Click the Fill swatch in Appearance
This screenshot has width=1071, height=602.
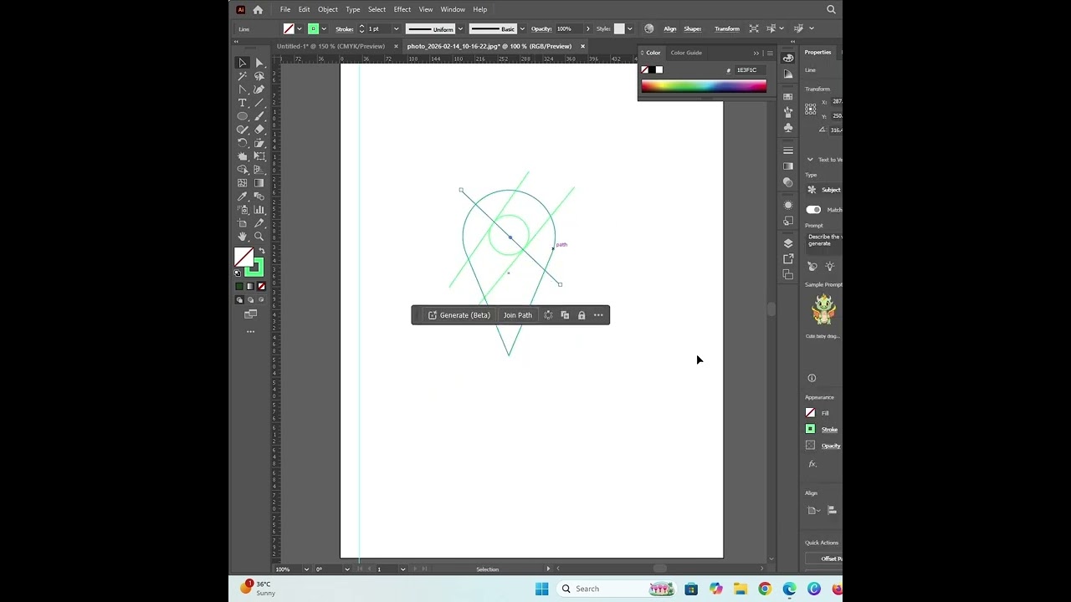[810, 413]
